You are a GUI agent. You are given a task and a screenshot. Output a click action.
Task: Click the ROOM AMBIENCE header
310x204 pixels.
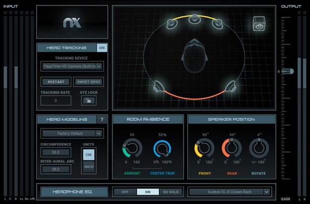click(148, 120)
